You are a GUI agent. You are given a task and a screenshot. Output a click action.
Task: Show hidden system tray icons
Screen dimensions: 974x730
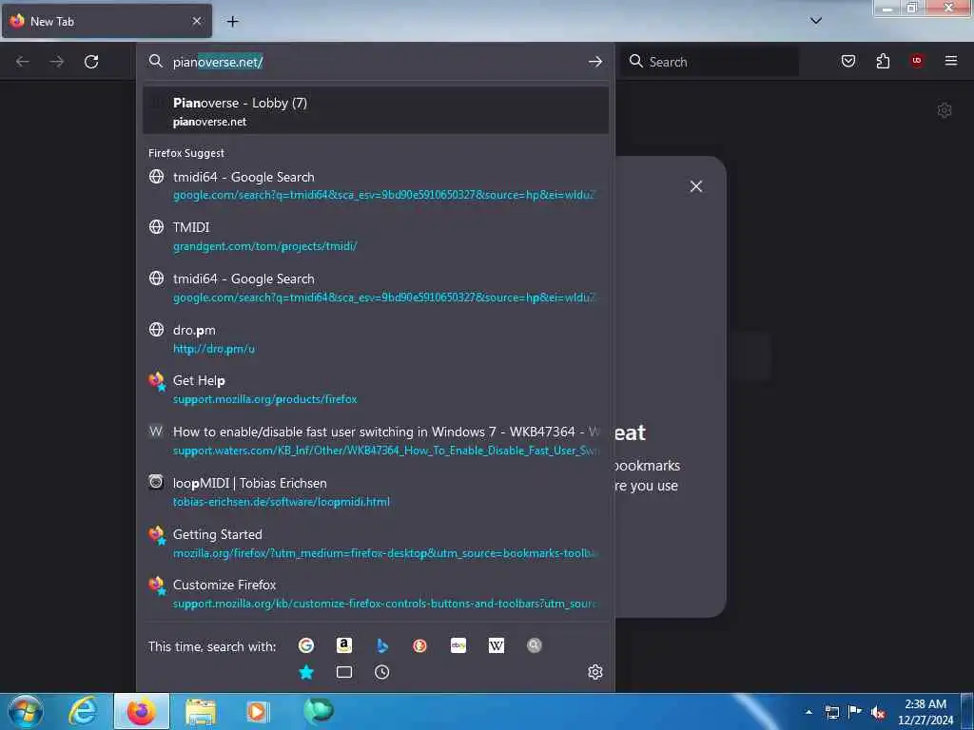808,711
